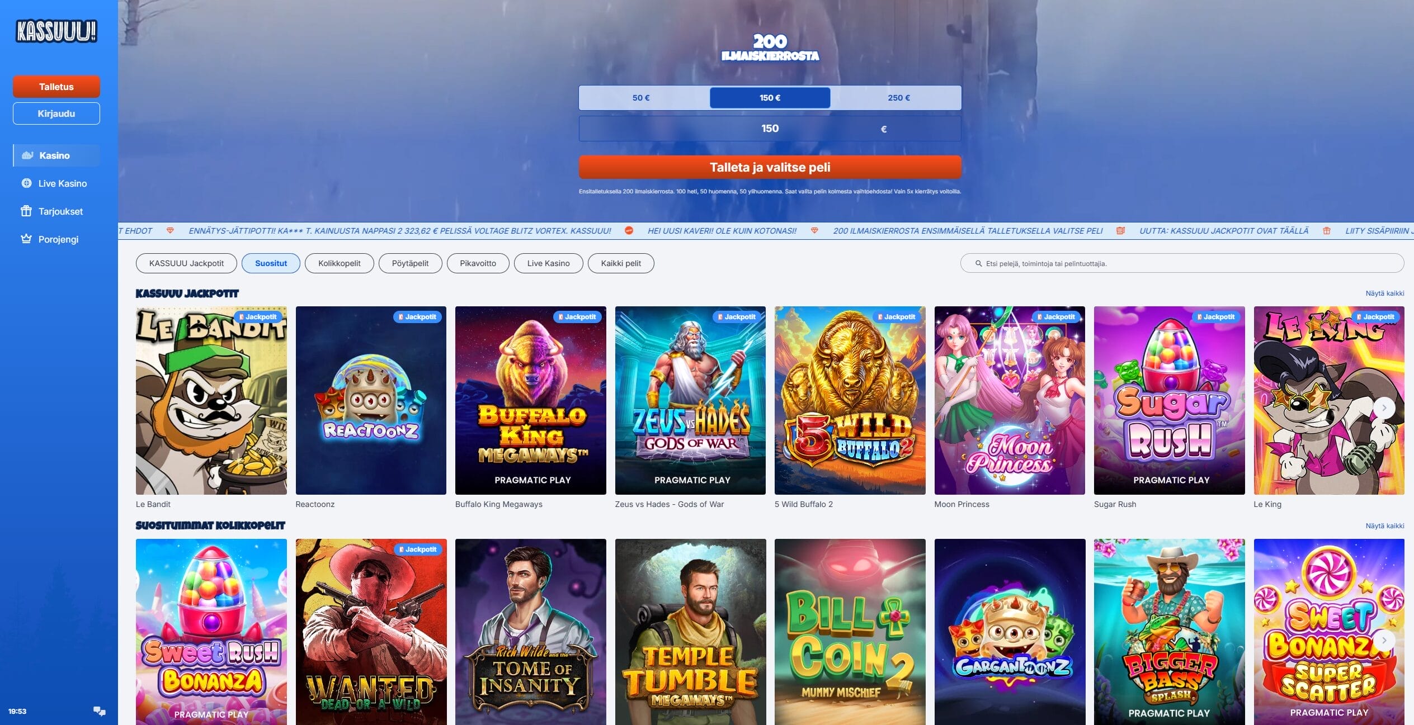Advance the Suosituimmat kolikkopelit carousel arrow
Viewport: 1414px width, 725px height.
click(x=1384, y=641)
